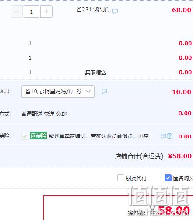Screen dimensions: 193x220
Task: Click the -10.00 discount amount
Action: pos(180,92)
